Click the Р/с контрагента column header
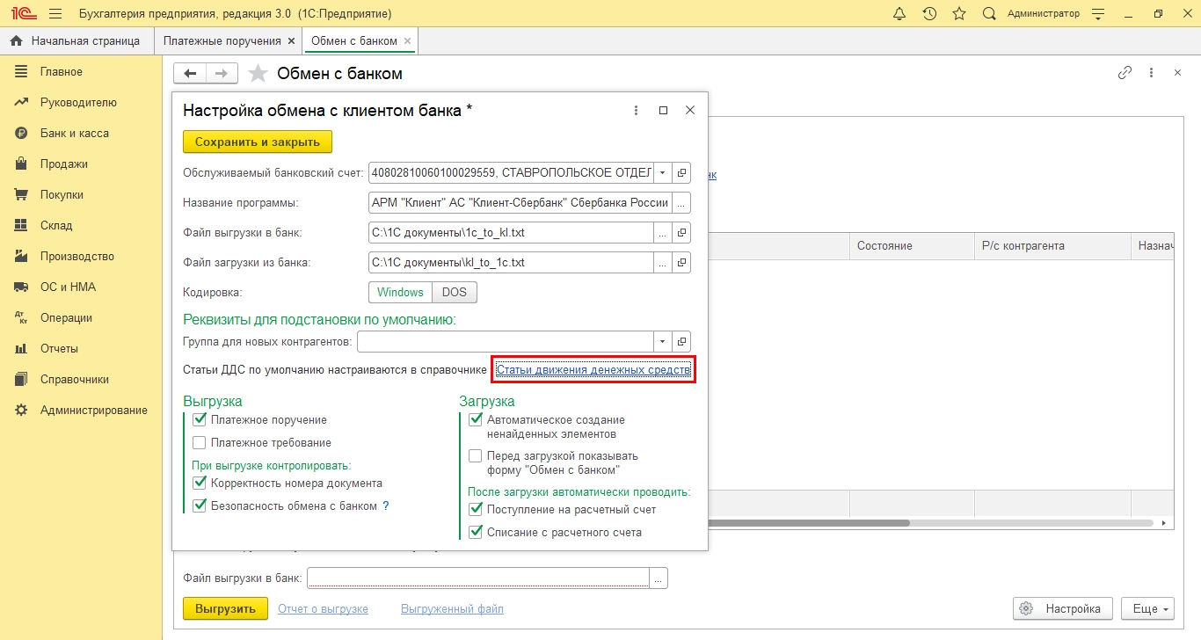Screen dimensions: 1201x640 1052,246
